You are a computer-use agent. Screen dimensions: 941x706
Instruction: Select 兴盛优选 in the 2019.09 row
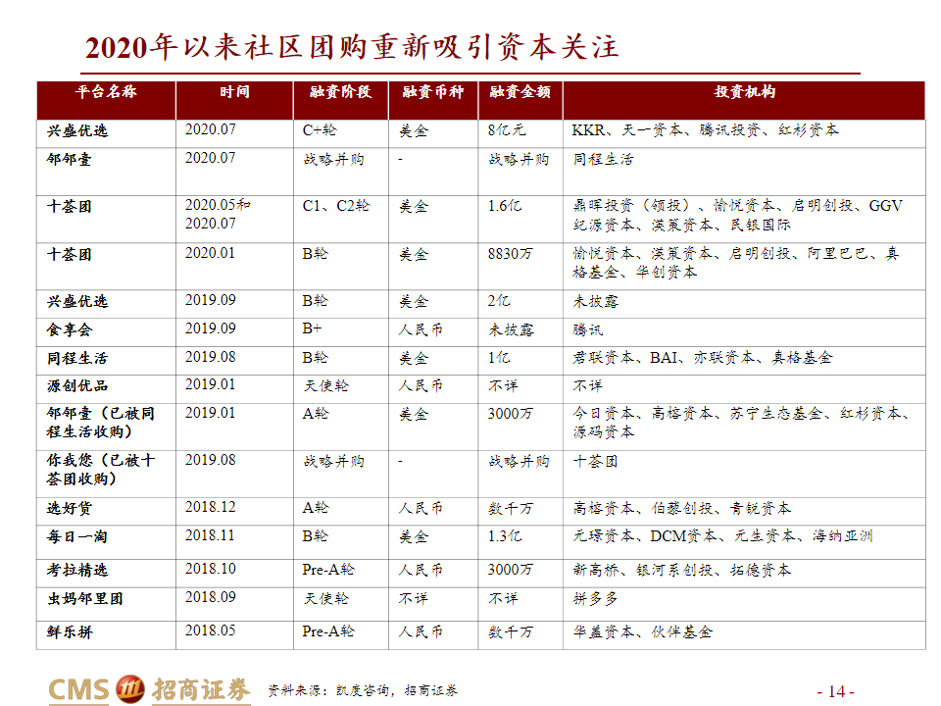point(77,301)
